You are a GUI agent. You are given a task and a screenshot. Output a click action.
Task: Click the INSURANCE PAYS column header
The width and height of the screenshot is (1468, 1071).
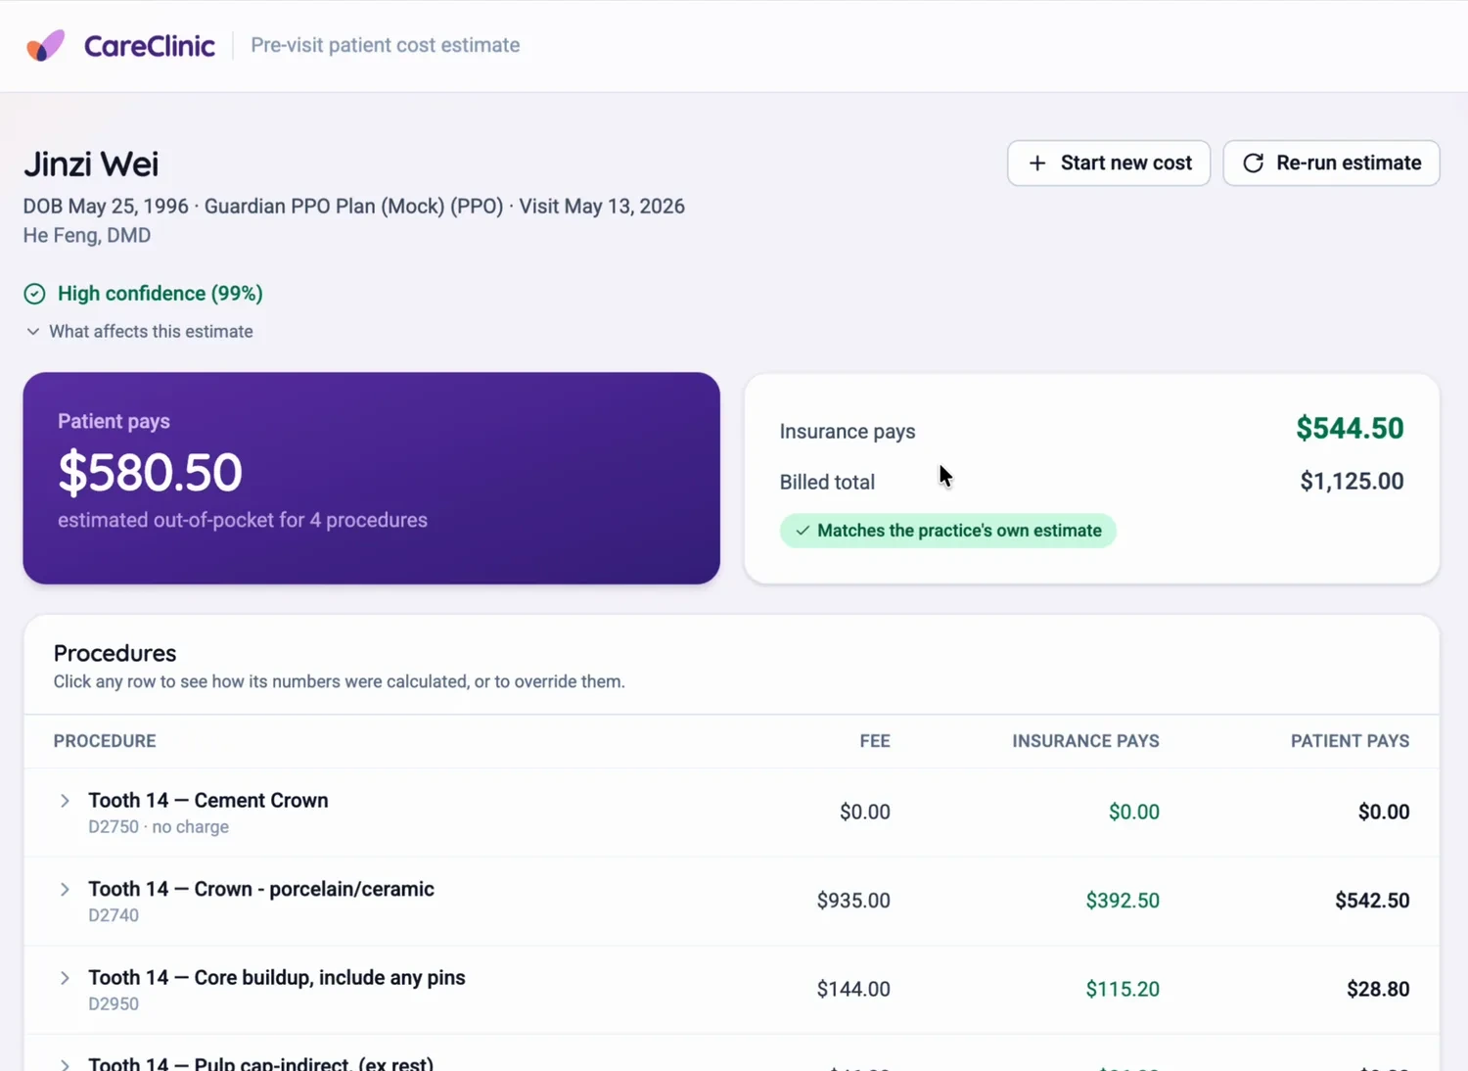pyautogui.click(x=1085, y=741)
